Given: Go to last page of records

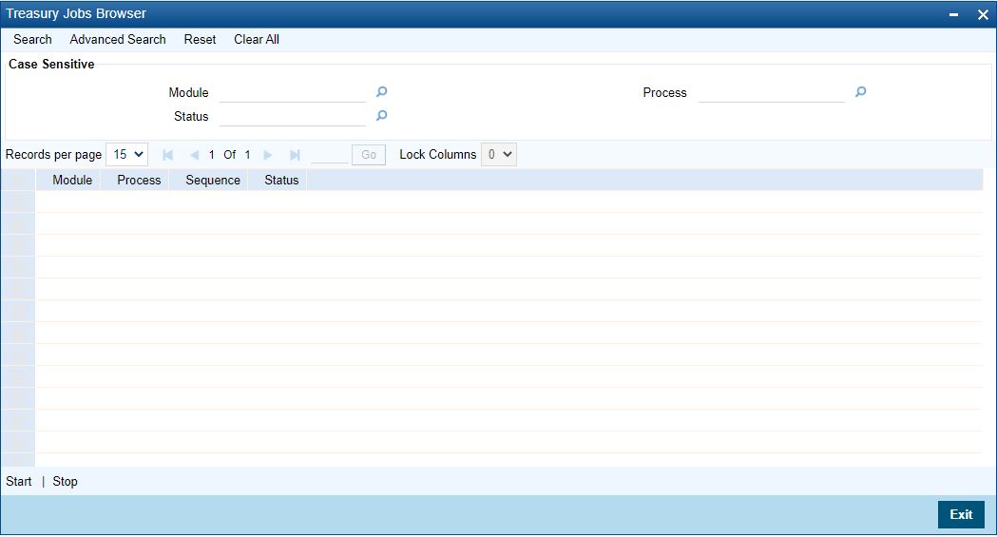Looking at the screenshot, I should pos(295,154).
